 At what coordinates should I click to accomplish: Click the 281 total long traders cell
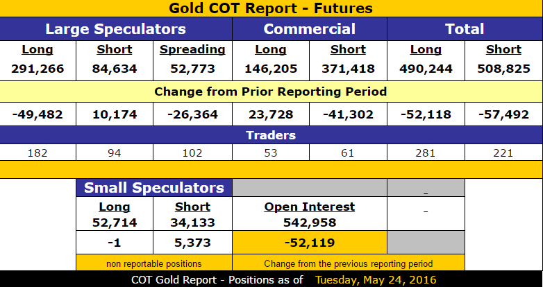(426, 153)
